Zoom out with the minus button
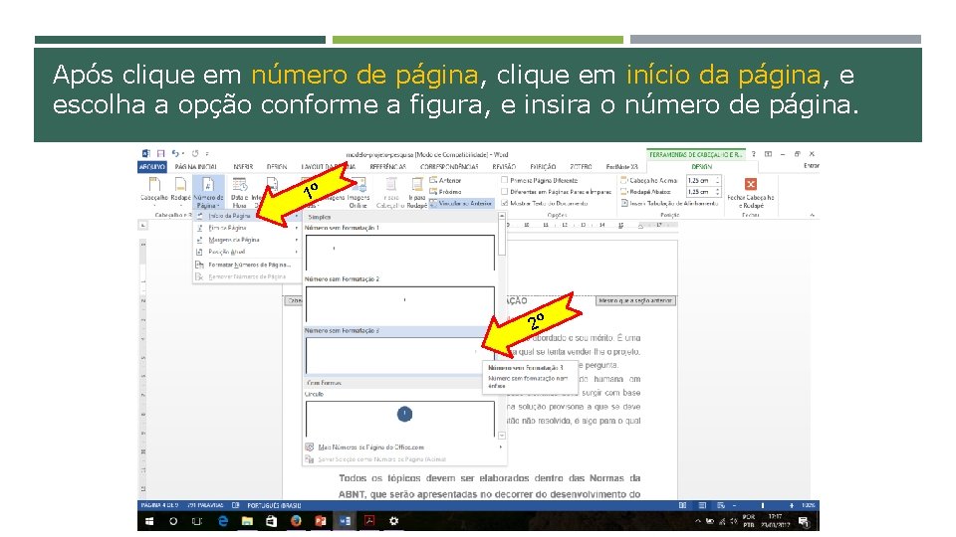Image resolution: width=956 pixels, height=537 pixels. (x=735, y=505)
